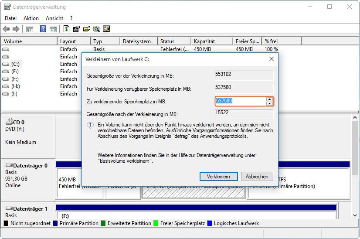Click the Verkleinern button

[219, 177]
